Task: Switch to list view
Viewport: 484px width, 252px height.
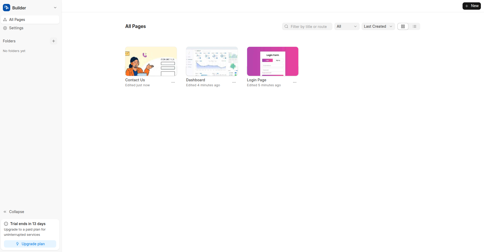Action: tap(414, 26)
